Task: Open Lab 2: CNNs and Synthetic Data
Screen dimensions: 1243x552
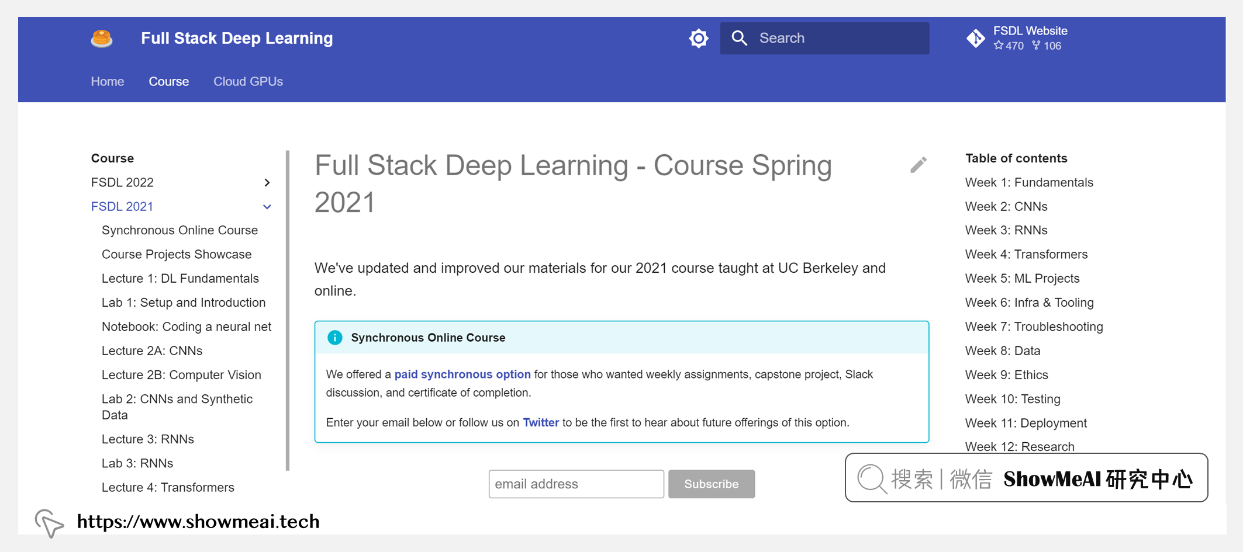Action: click(177, 407)
